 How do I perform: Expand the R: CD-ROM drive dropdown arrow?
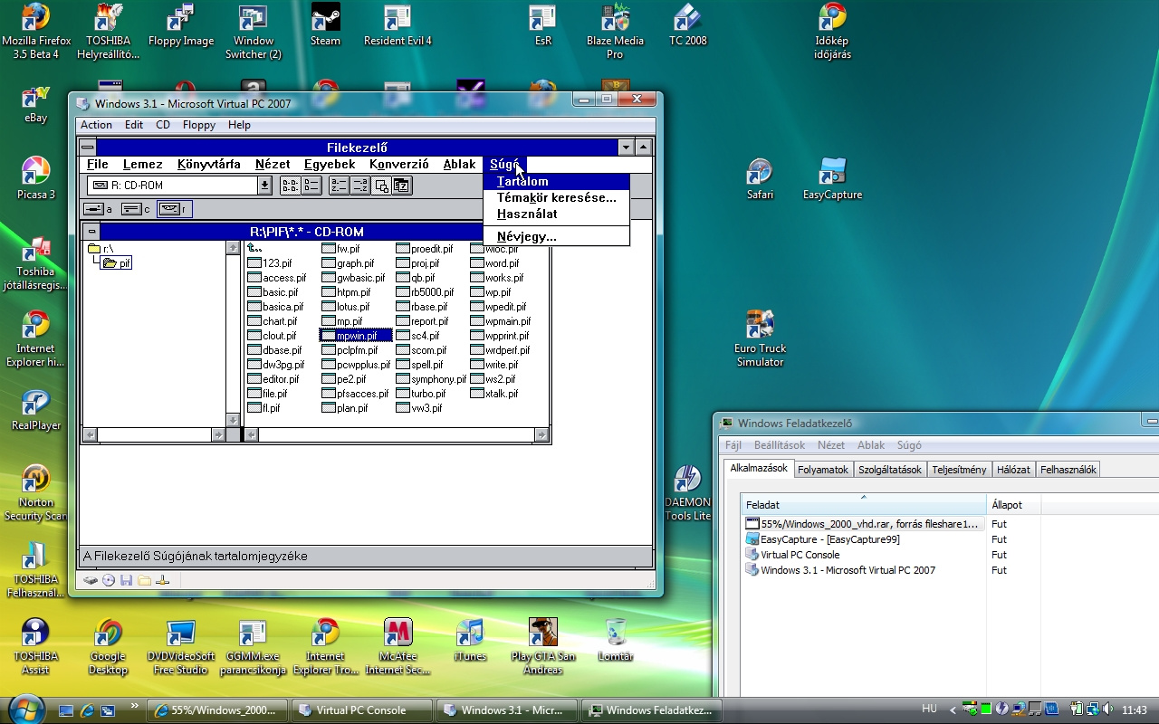point(264,186)
